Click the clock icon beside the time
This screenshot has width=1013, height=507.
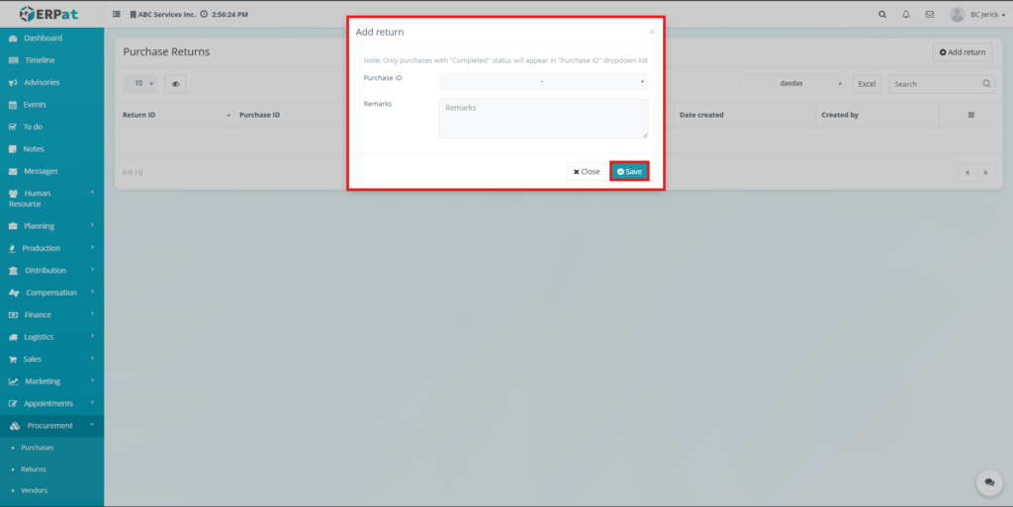pos(204,14)
